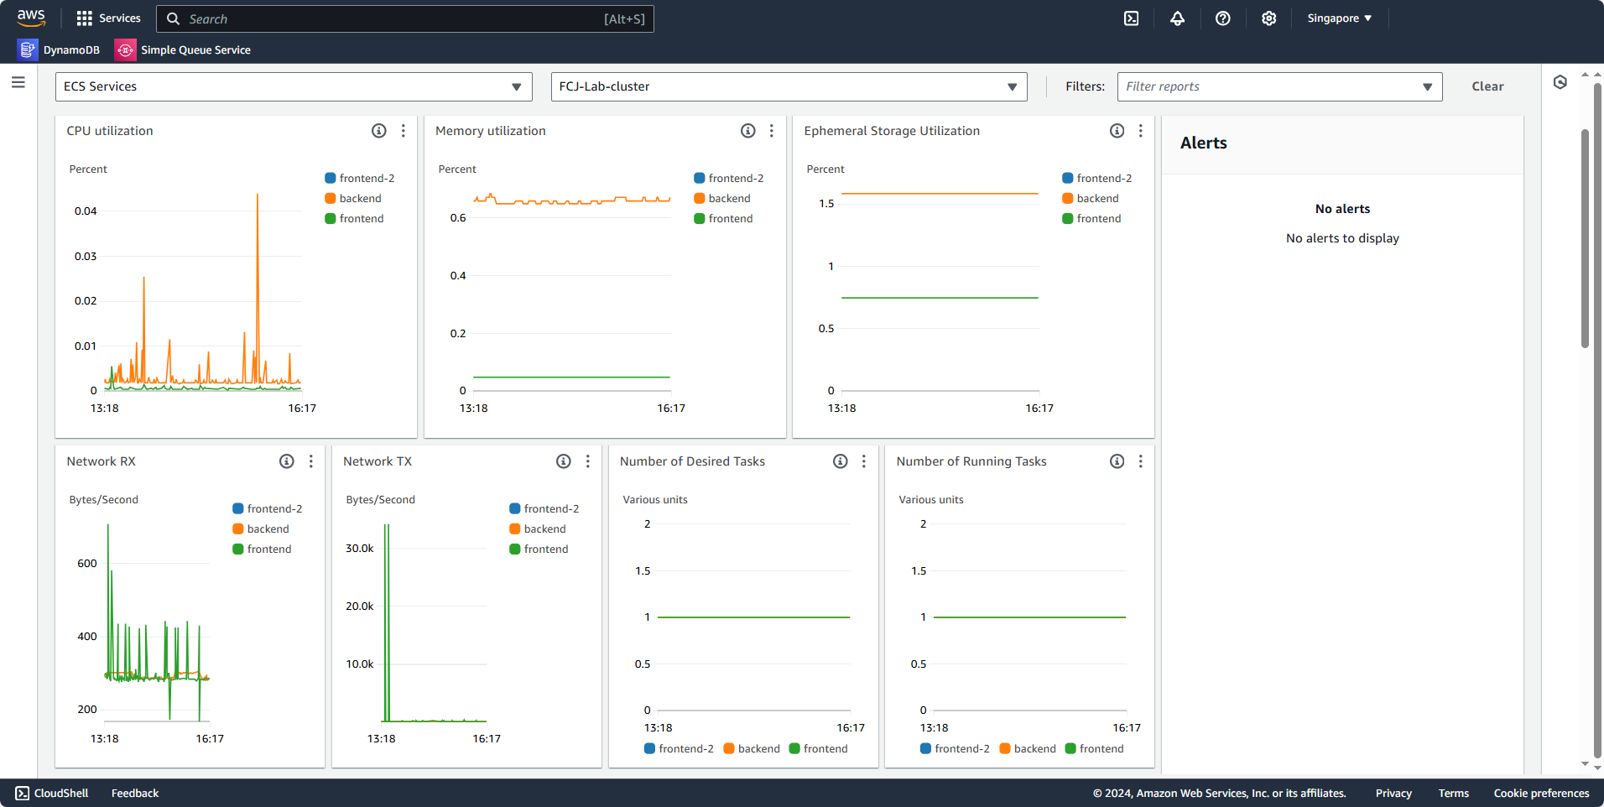Toggle frontend series in Network TX legend
Screen dimensions: 1604x807
[539, 549]
